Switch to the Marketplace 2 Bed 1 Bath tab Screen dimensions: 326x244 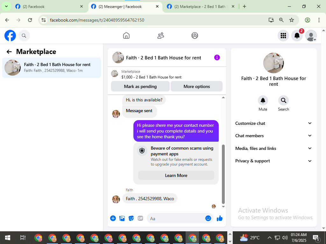click(x=201, y=7)
